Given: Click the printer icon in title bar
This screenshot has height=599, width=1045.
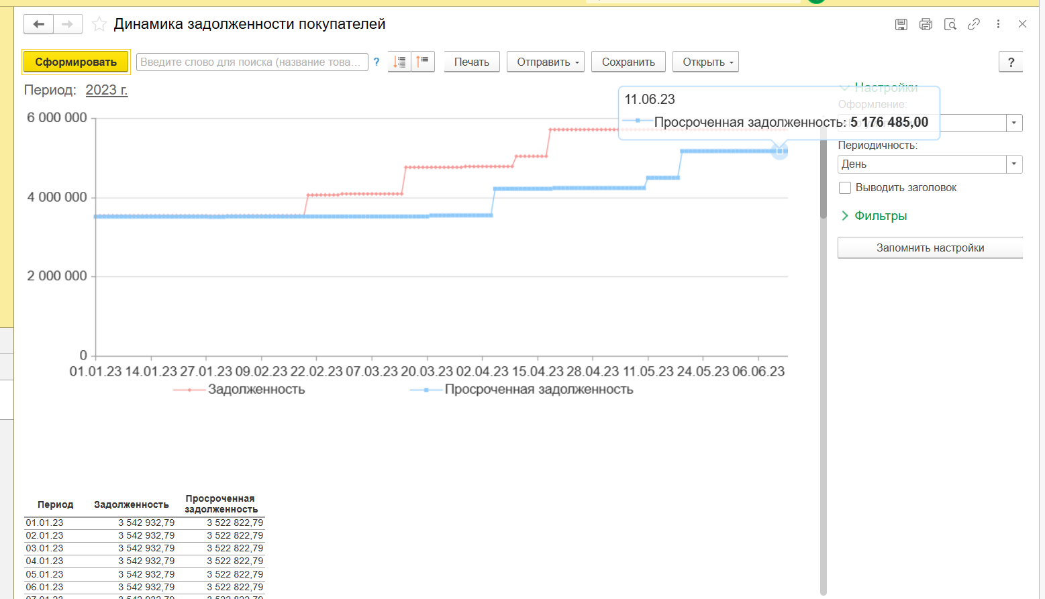Looking at the screenshot, I should pyautogui.click(x=926, y=24).
